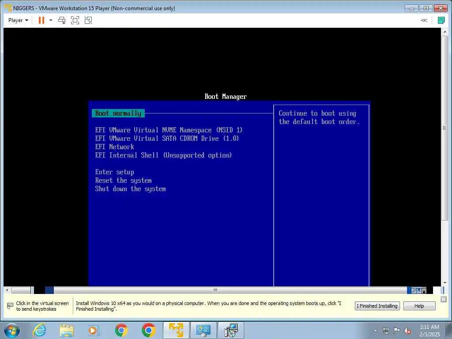
Task: Click the last taskbar icon with monitor
Action: point(230,330)
